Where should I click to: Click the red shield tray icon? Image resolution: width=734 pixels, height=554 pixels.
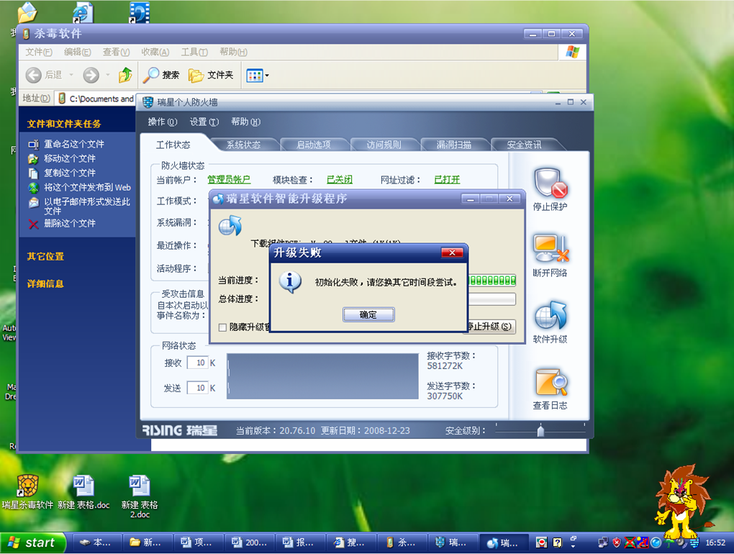(617, 542)
